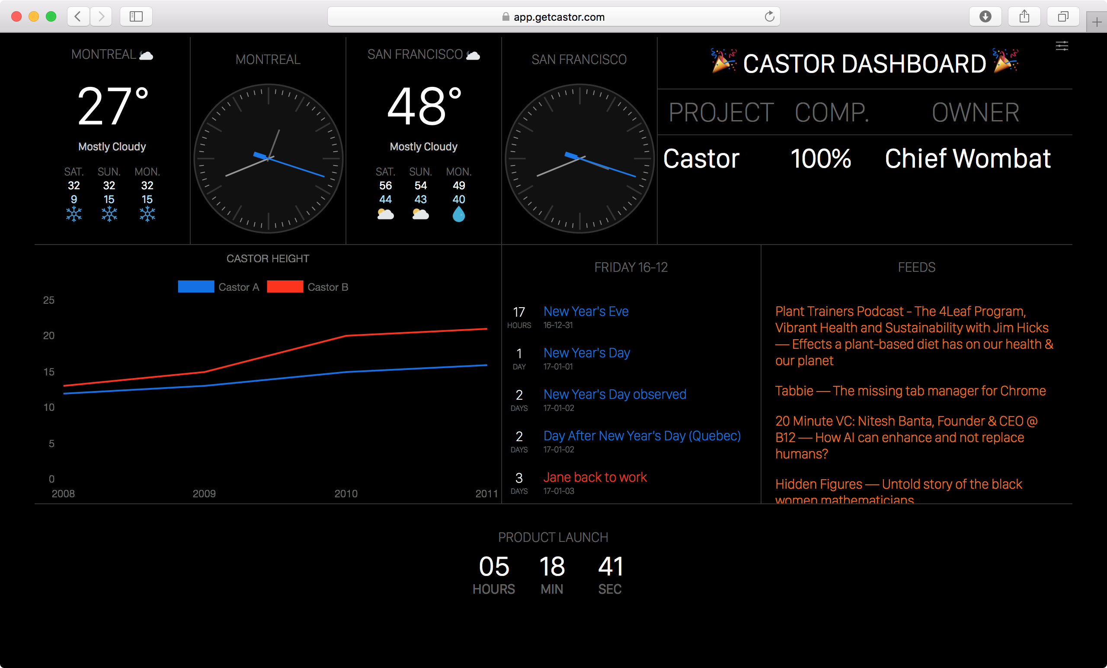The width and height of the screenshot is (1107, 668).
Task: Click the Safari forward arrow button
Action: 101,16
